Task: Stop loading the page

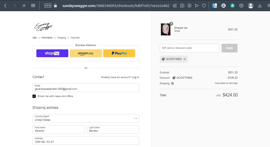Action: [24, 6]
